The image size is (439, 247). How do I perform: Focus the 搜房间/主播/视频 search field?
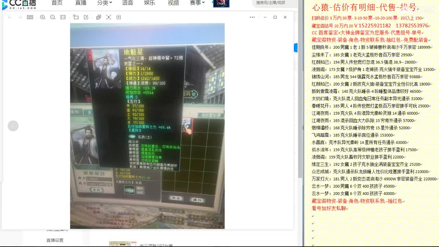point(274,3)
